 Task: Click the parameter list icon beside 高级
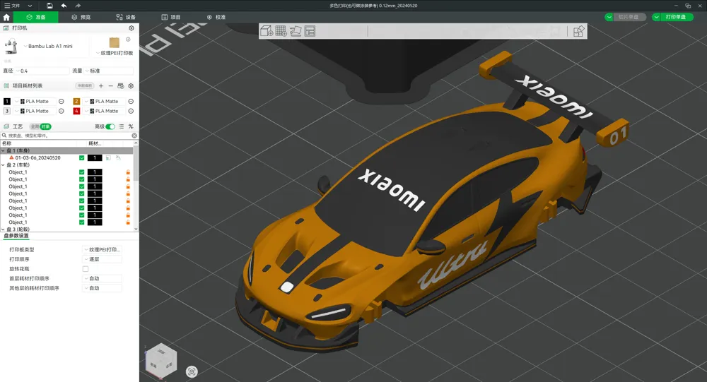point(122,126)
